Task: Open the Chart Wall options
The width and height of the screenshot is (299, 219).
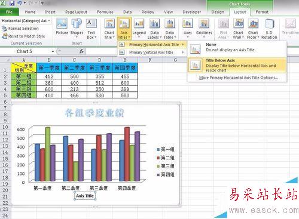Action: (x=238, y=29)
